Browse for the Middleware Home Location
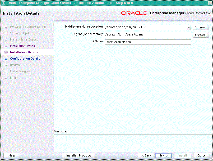This screenshot has height=161, width=213. [x=201, y=27]
